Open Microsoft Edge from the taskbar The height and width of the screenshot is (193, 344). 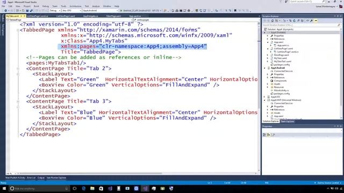pyautogui.click(x=84, y=188)
